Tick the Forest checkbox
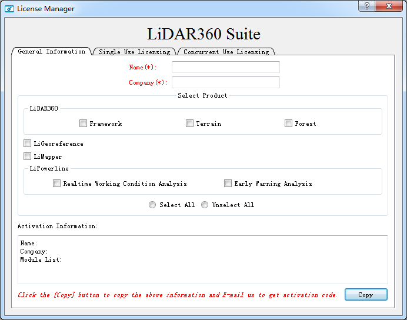407x320 pixels. (289, 124)
